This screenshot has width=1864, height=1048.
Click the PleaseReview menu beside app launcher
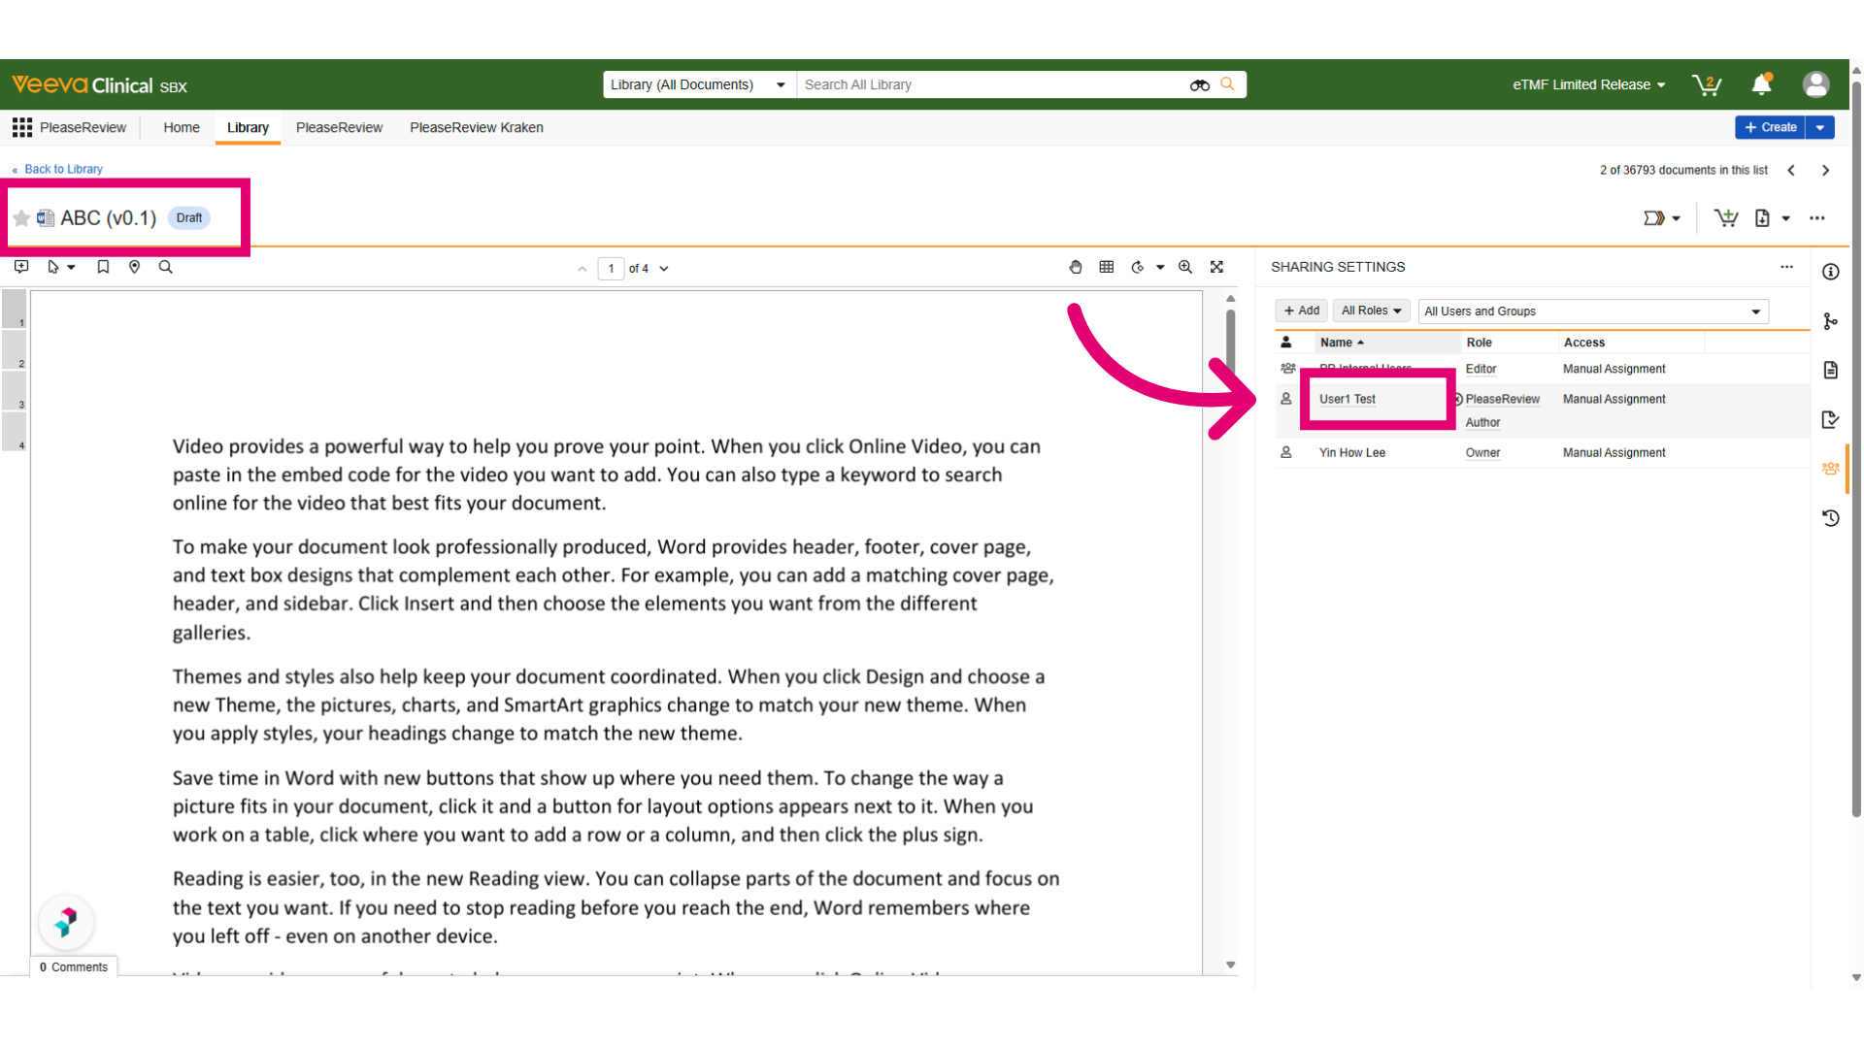[83, 127]
